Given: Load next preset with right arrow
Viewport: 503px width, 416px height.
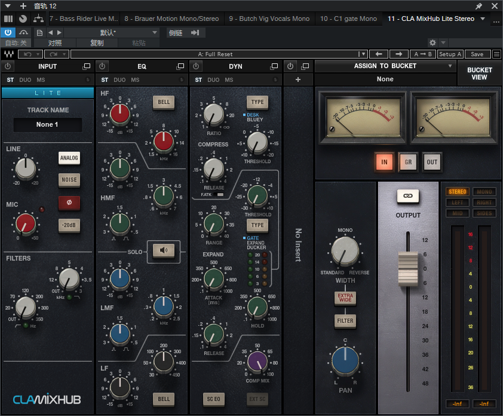Looking at the screenshot, I should 398,54.
